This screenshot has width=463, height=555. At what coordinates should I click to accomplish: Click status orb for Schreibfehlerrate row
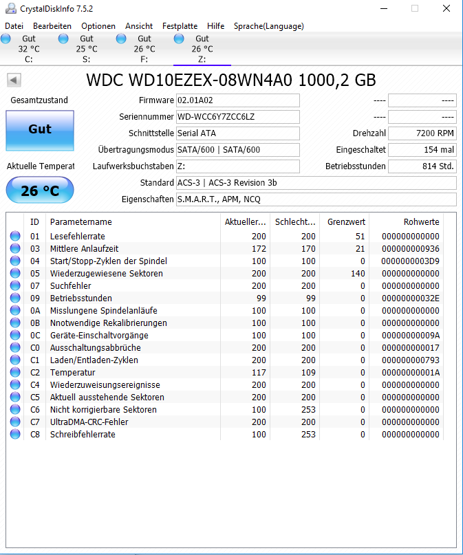coord(15,434)
